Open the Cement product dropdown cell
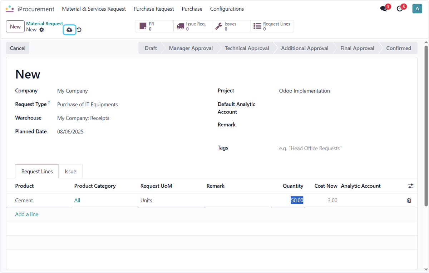 [39, 200]
